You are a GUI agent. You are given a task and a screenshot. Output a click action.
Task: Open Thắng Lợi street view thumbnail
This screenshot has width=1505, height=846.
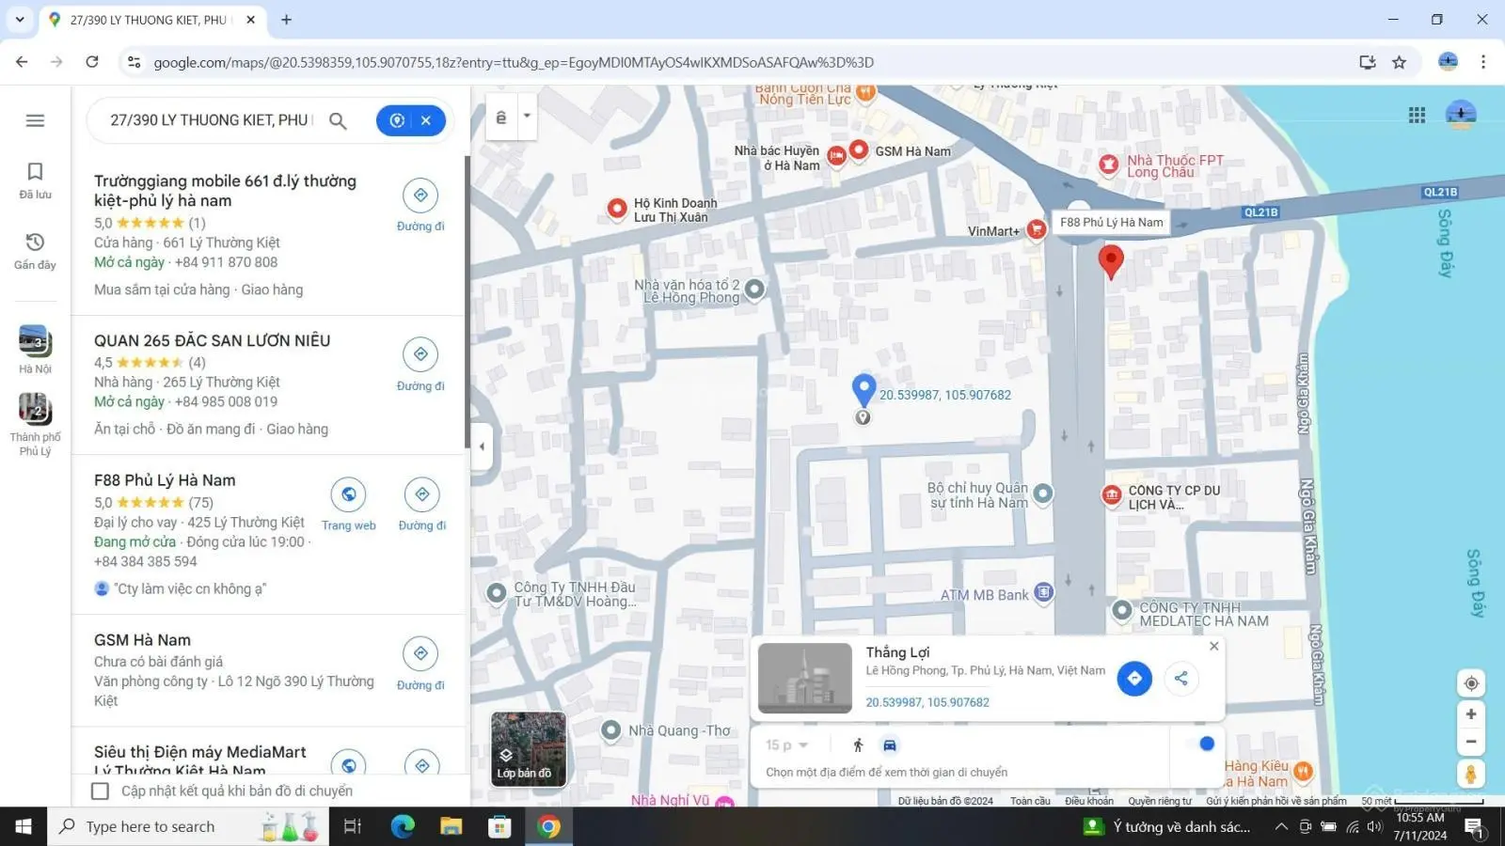805,678
